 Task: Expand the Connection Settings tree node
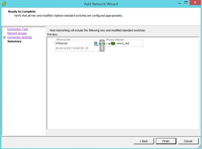[x=4, y=37]
